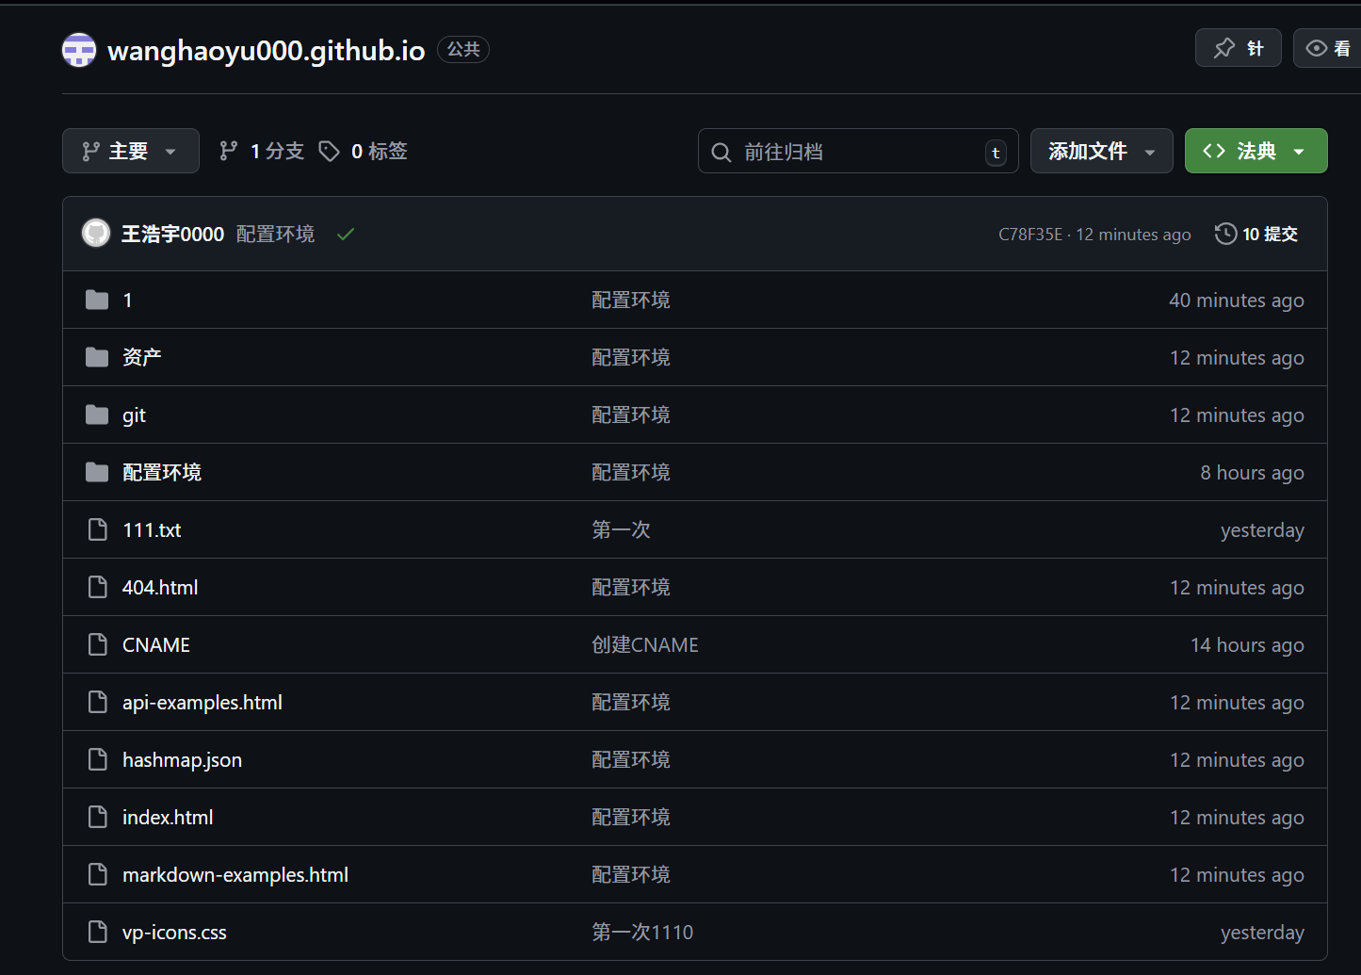Click the git folder icon
The width and height of the screenshot is (1361, 975).
tap(97, 415)
